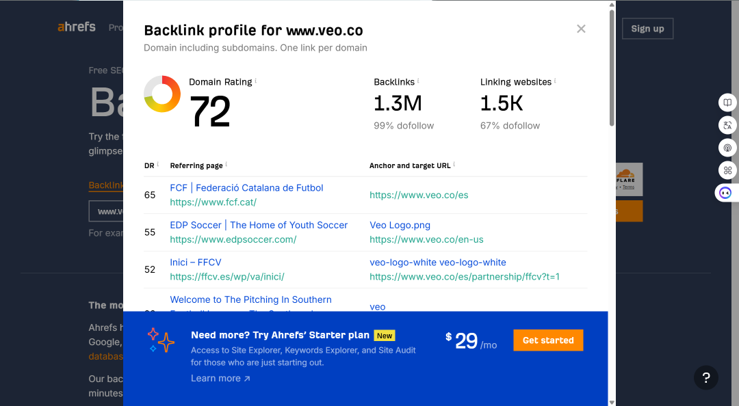
Task: Open the help question mark button
Action: click(x=706, y=377)
